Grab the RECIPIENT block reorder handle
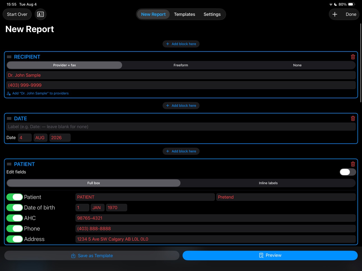The image size is (362, 271). 9,57
